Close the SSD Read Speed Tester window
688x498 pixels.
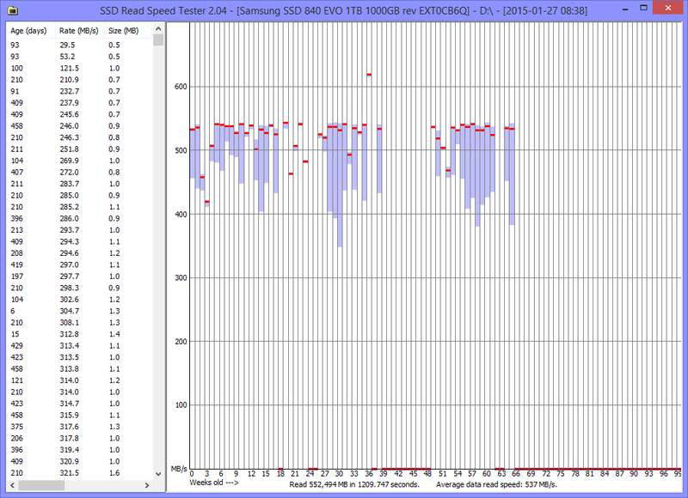tap(668, 8)
